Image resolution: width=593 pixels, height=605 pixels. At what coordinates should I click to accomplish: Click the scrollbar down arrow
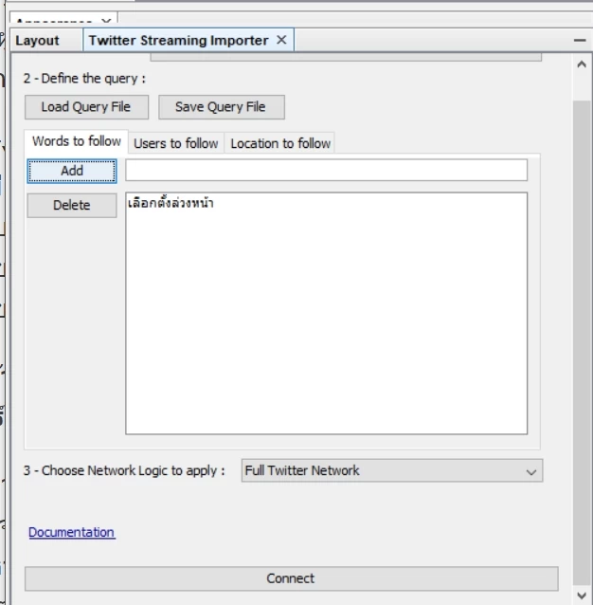pos(582,596)
